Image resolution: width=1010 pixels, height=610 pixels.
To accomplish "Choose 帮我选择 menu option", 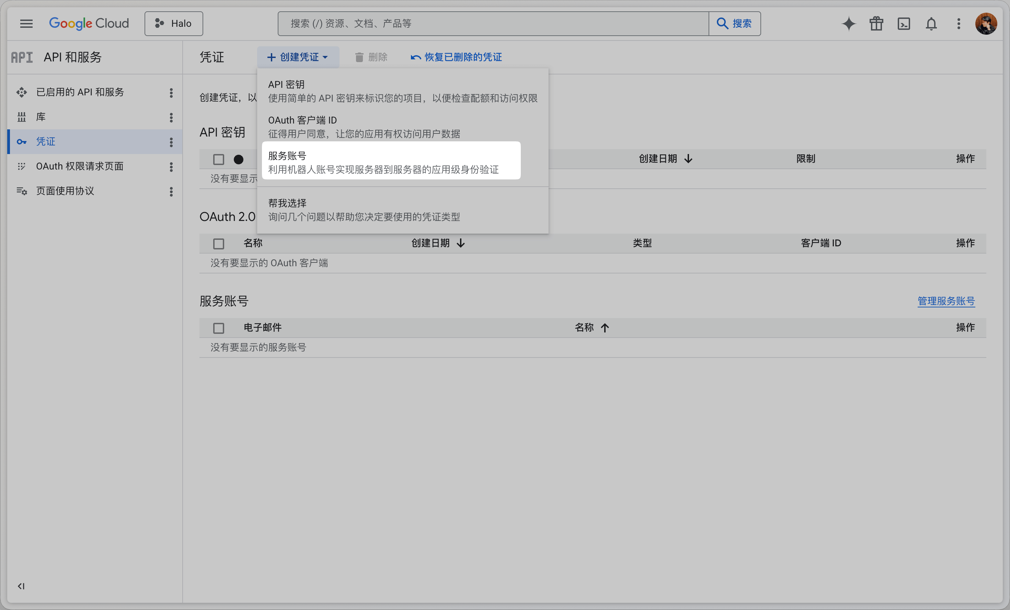I will (403, 210).
